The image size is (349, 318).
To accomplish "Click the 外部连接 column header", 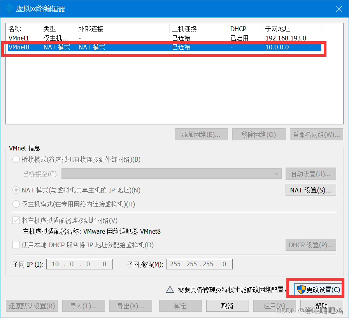I will coord(123,29).
